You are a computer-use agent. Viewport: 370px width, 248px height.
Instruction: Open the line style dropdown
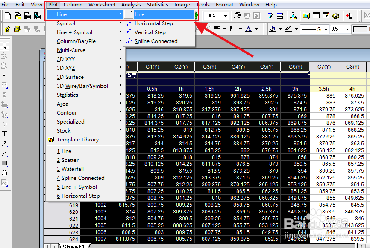(326, 29)
